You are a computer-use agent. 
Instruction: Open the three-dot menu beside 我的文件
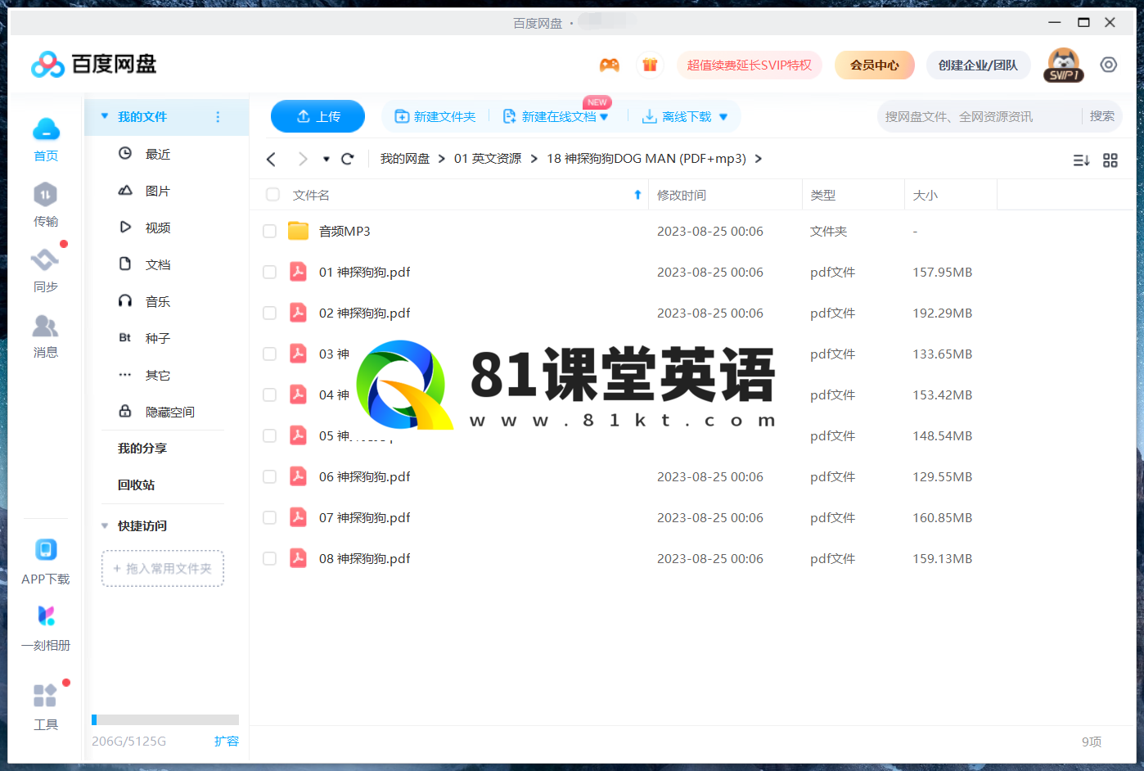(x=218, y=117)
